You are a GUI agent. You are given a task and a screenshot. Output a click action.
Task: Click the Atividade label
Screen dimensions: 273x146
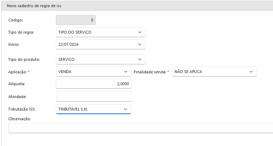18,97
